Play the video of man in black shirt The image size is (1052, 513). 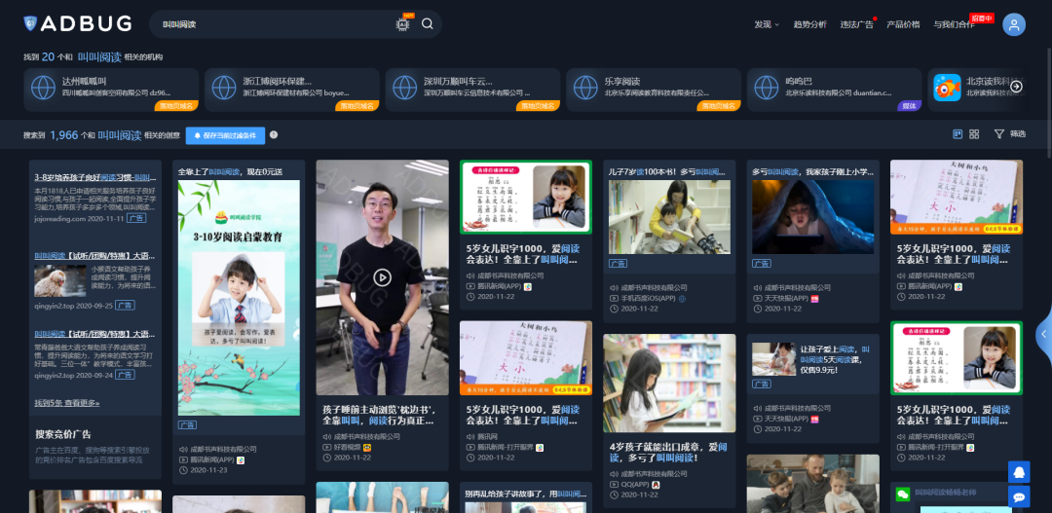(x=382, y=277)
